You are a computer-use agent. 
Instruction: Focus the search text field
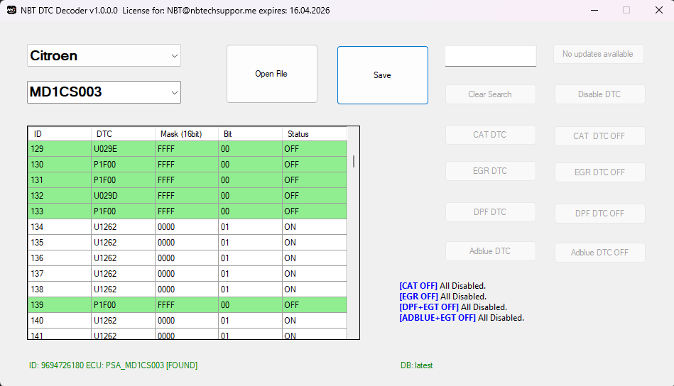point(490,56)
